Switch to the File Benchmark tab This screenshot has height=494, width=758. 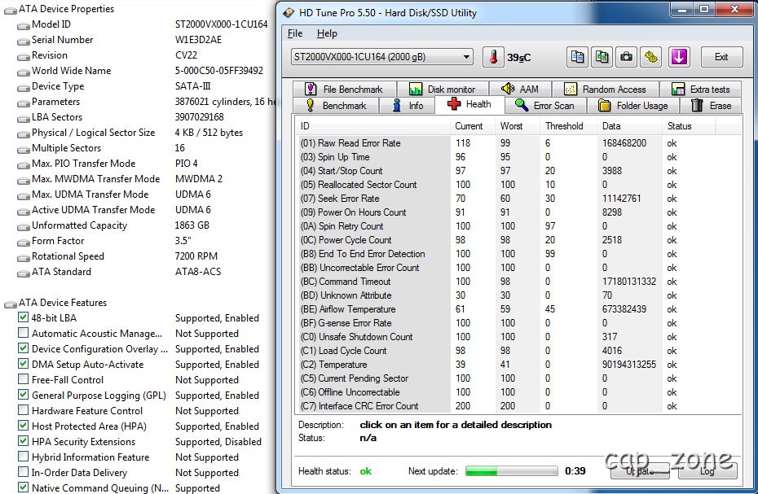tap(344, 90)
